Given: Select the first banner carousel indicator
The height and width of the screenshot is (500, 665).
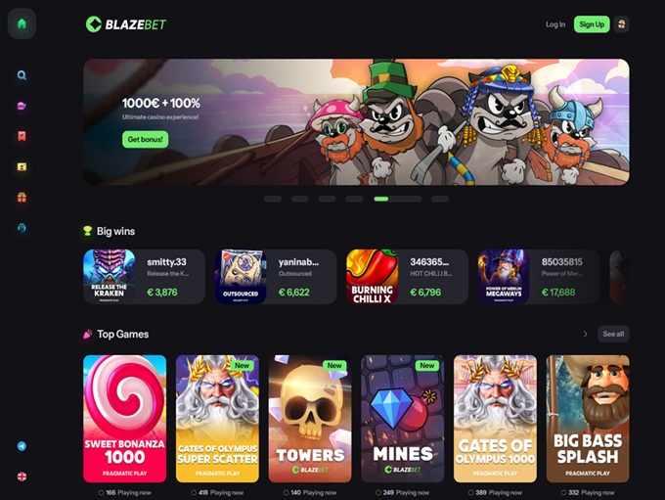Looking at the screenshot, I should click(272, 199).
